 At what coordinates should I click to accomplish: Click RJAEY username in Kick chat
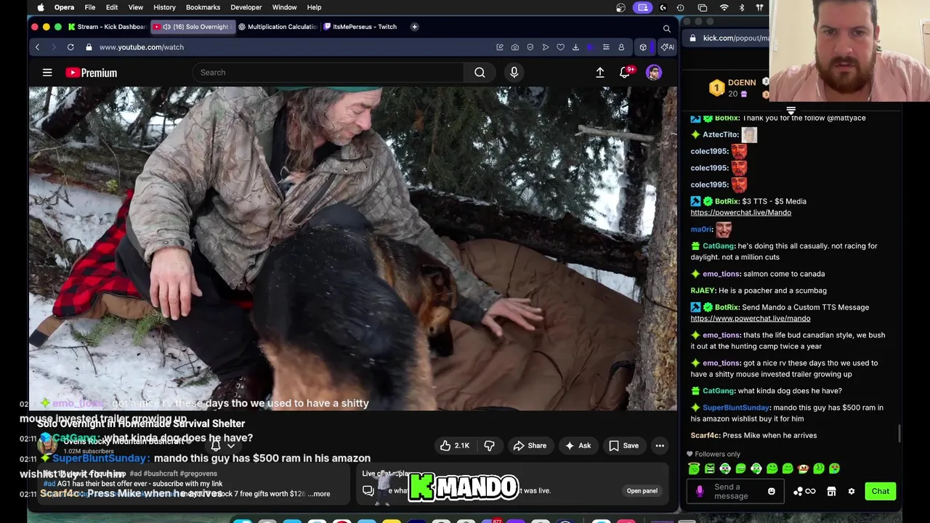(701, 291)
